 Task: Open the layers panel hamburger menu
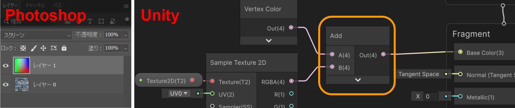(x=126, y=6)
